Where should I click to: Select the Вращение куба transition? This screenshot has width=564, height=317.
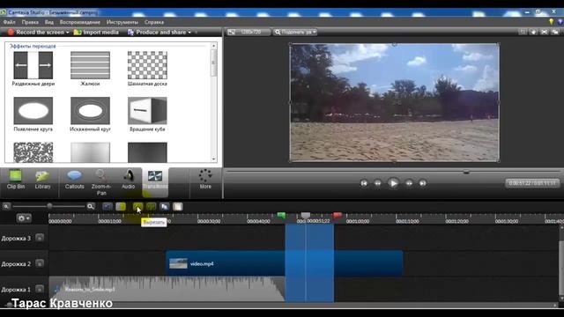(147, 114)
